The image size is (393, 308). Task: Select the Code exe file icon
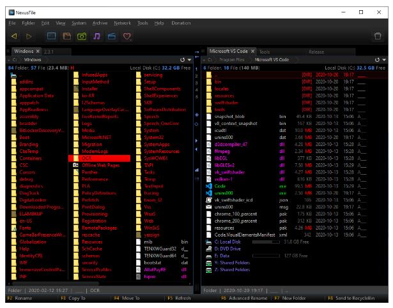pos(209,186)
